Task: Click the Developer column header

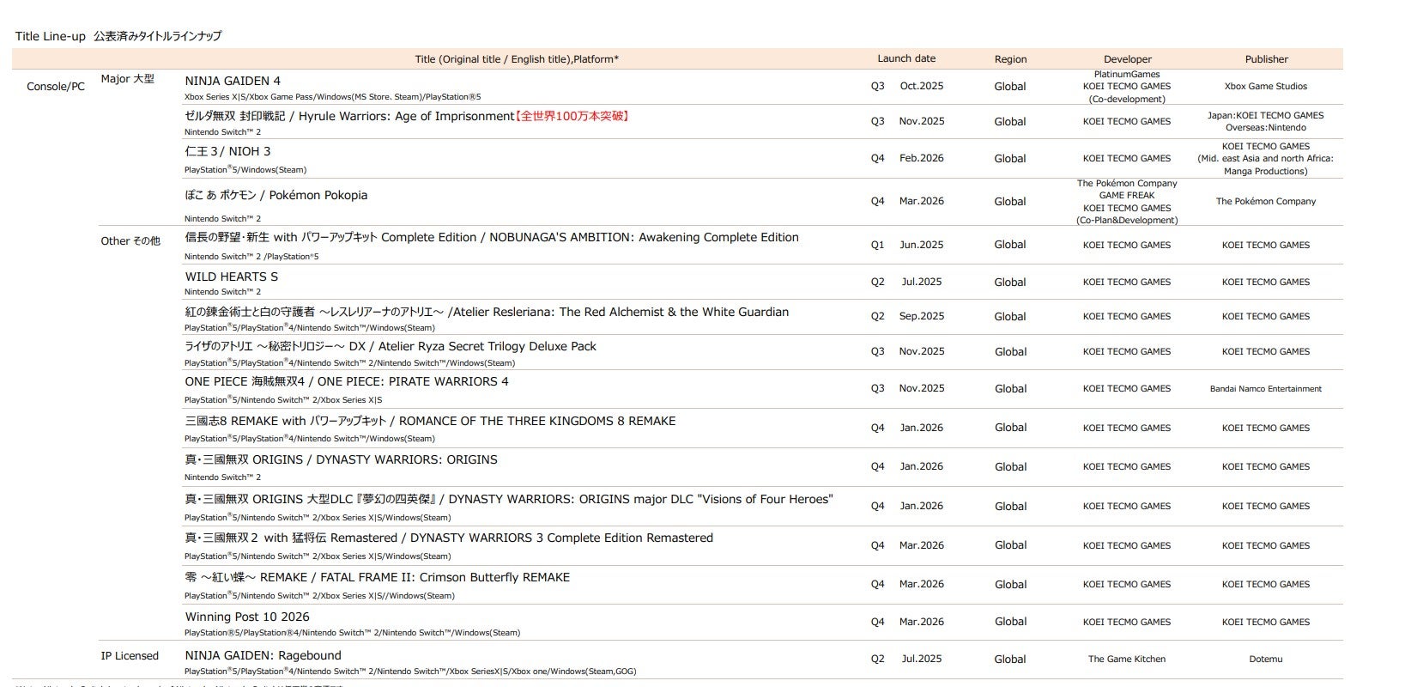Action: pos(1127,59)
